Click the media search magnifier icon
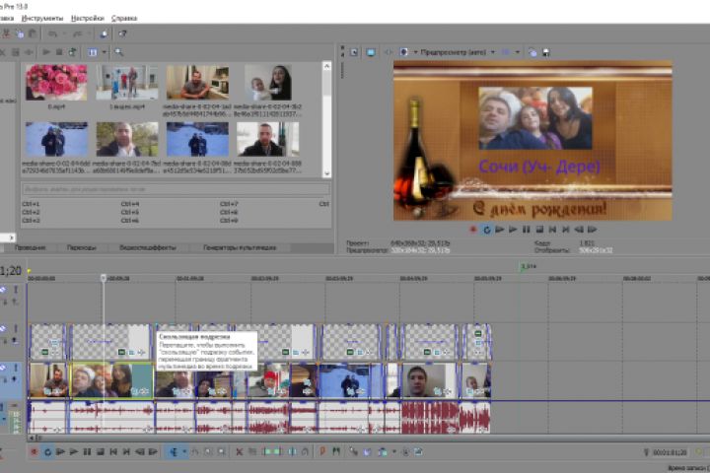 [x=118, y=52]
